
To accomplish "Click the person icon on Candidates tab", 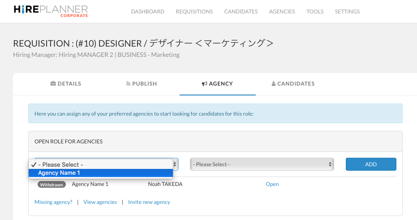I will (274, 84).
